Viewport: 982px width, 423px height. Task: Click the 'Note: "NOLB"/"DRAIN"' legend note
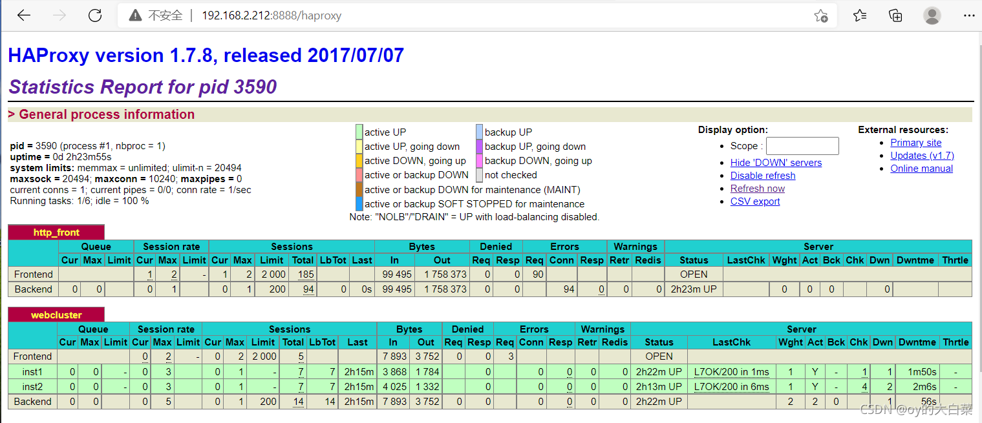click(475, 217)
